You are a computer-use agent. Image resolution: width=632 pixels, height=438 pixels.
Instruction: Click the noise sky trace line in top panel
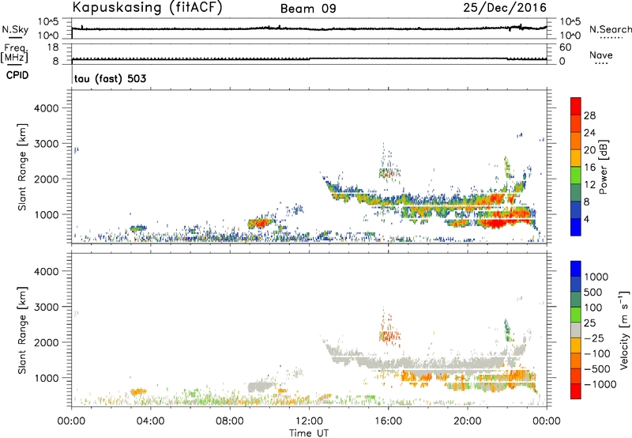pos(309,28)
